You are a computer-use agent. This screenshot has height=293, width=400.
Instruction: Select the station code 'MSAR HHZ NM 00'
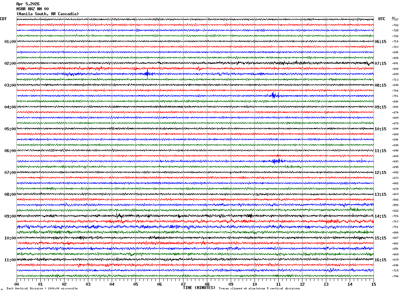(32, 9)
